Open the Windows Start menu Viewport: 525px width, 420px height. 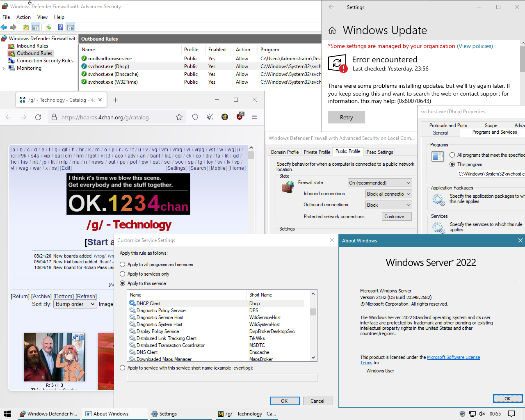click(x=7, y=414)
